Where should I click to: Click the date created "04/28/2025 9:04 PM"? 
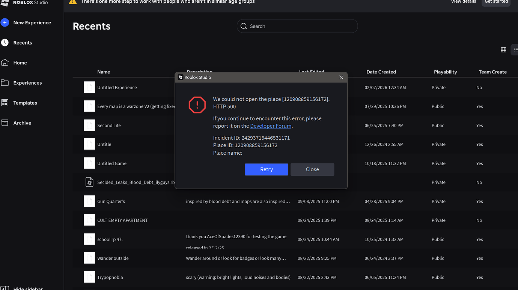tap(384, 201)
